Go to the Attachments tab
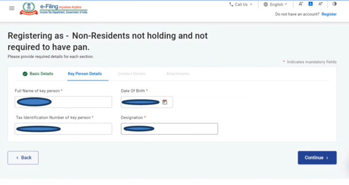Viewport: 349px width, 185px height. pos(178,74)
